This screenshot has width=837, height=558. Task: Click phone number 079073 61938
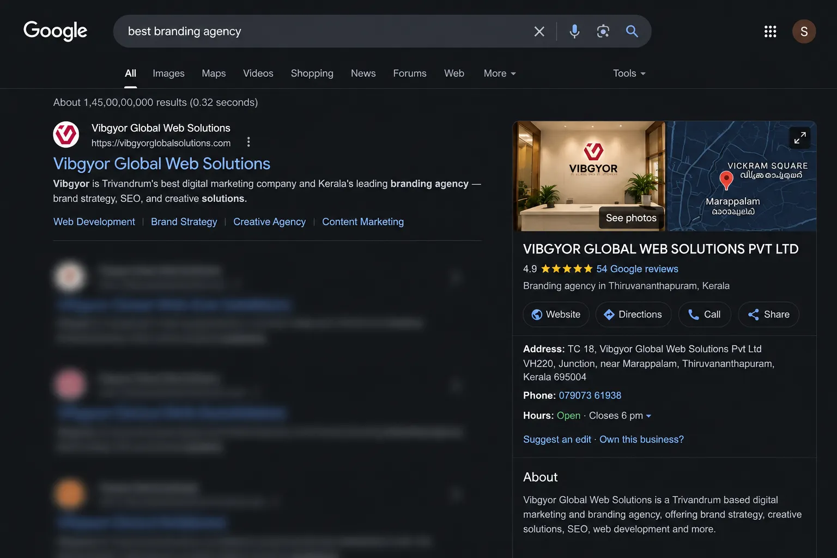click(x=590, y=396)
